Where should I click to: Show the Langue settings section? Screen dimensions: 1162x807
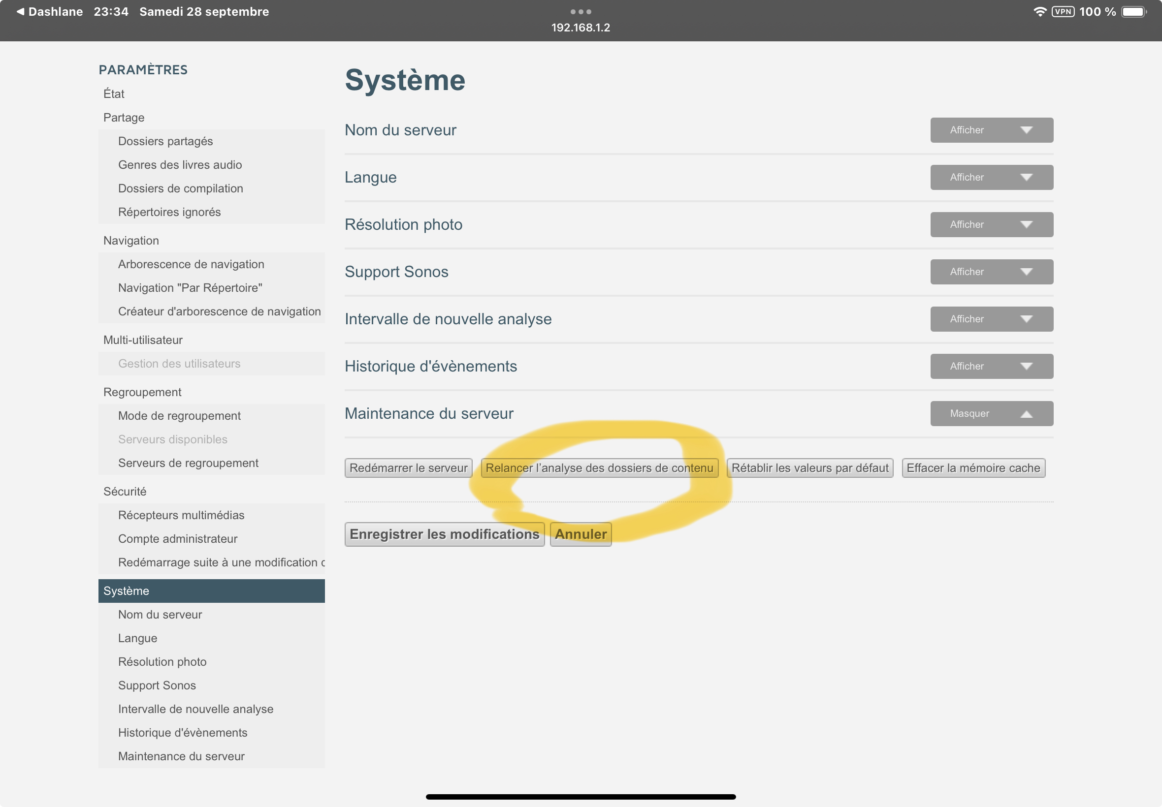(991, 178)
